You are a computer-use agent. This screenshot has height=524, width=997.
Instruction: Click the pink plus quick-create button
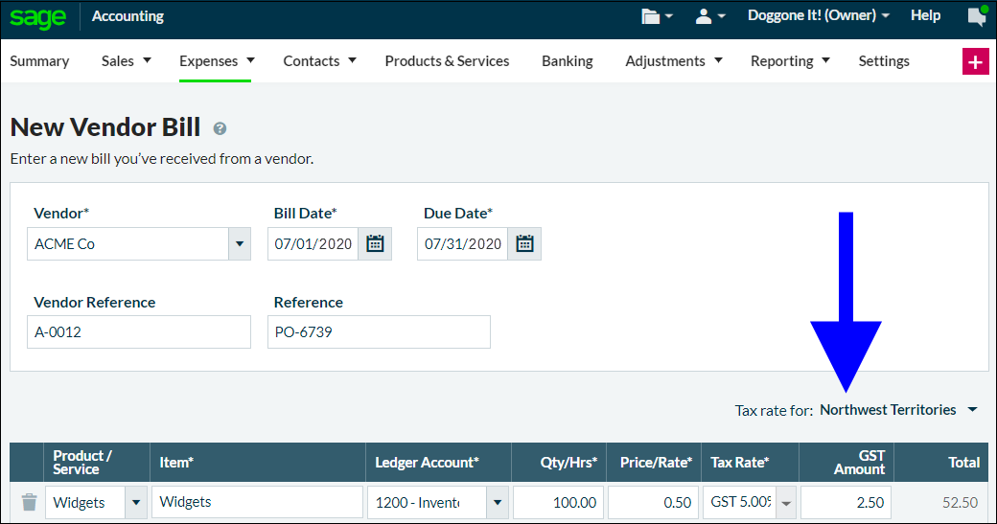[x=975, y=61]
